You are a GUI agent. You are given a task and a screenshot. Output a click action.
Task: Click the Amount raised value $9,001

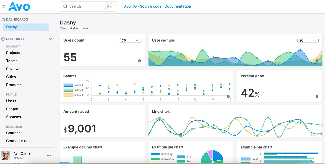point(80,129)
